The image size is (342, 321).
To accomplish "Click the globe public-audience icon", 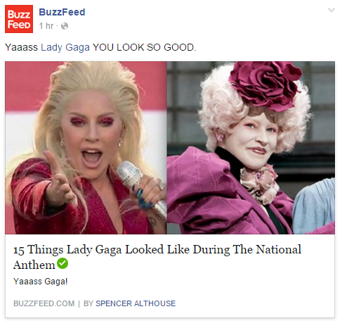I will [65, 26].
